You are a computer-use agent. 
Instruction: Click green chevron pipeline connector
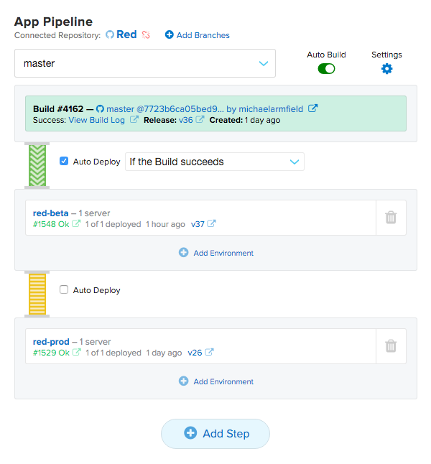click(x=37, y=165)
